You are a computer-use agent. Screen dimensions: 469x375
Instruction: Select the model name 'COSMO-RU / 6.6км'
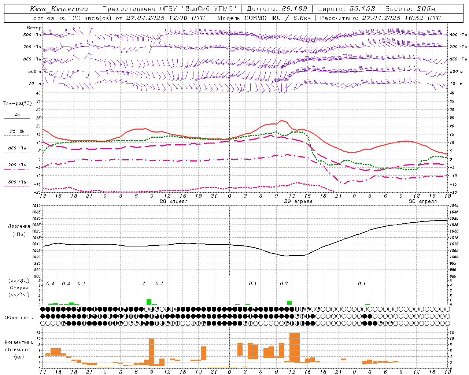277,18
